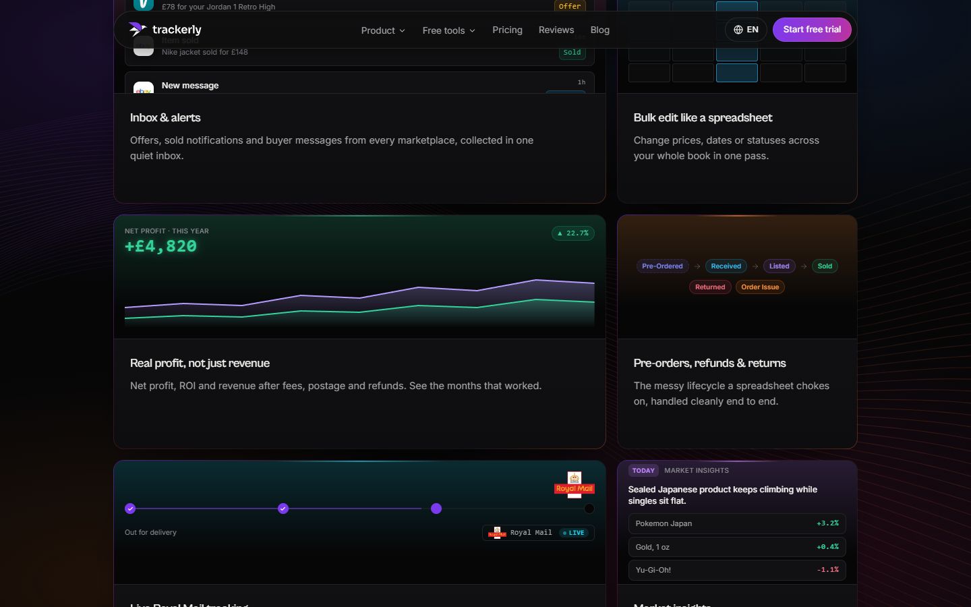Click the Gold, 1 oz market row
This screenshot has height=607, width=971.
pyautogui.click(x=737, y=547)
